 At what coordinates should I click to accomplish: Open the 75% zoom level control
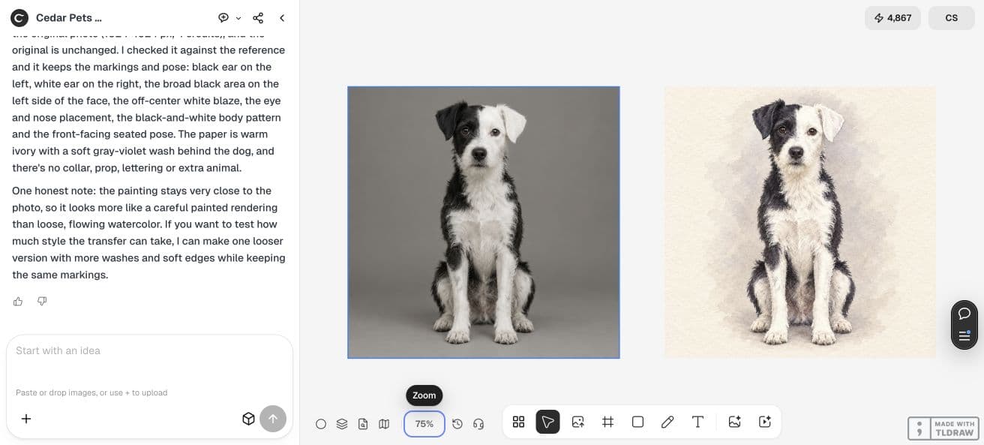coord(424,424)
